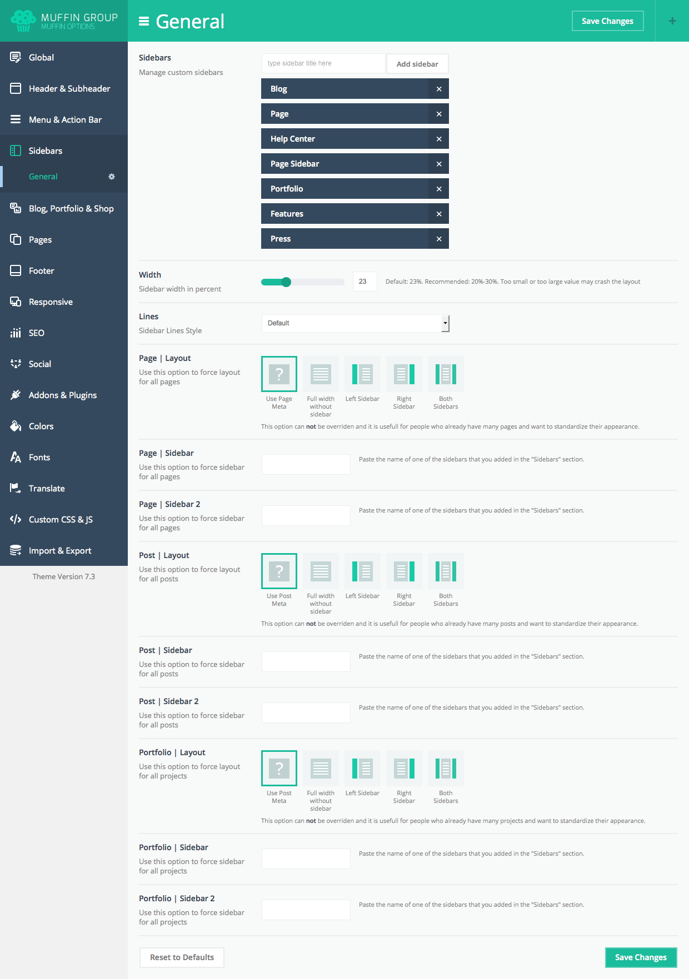Delete the Help Center sidebar entry
The width and height of the screenshot is (689, 979).
[438, 139]
